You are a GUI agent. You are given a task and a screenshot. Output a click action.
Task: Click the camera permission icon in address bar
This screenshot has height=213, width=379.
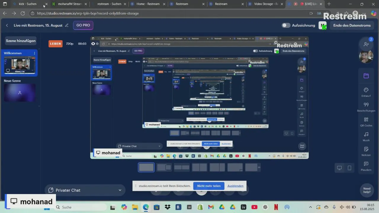pos(311,13)
